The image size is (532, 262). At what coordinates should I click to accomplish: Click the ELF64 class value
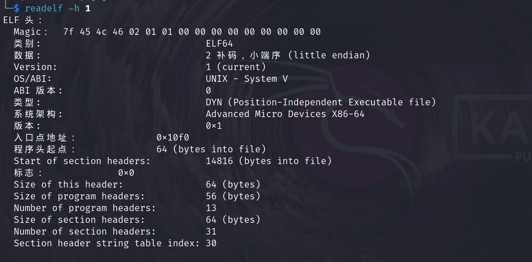pyautogui.click(x=219, y=43)
